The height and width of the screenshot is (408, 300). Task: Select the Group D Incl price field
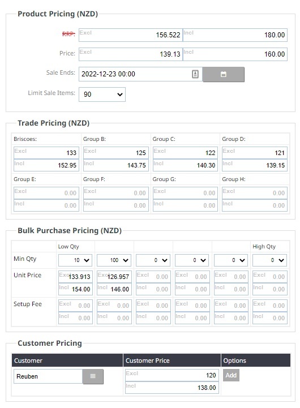[x=255, y=165]
